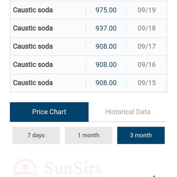Image resolution: width=177 pixels, height=177 pixels.
Task: Click the 975.00 price value
Action: pos(106,10)
